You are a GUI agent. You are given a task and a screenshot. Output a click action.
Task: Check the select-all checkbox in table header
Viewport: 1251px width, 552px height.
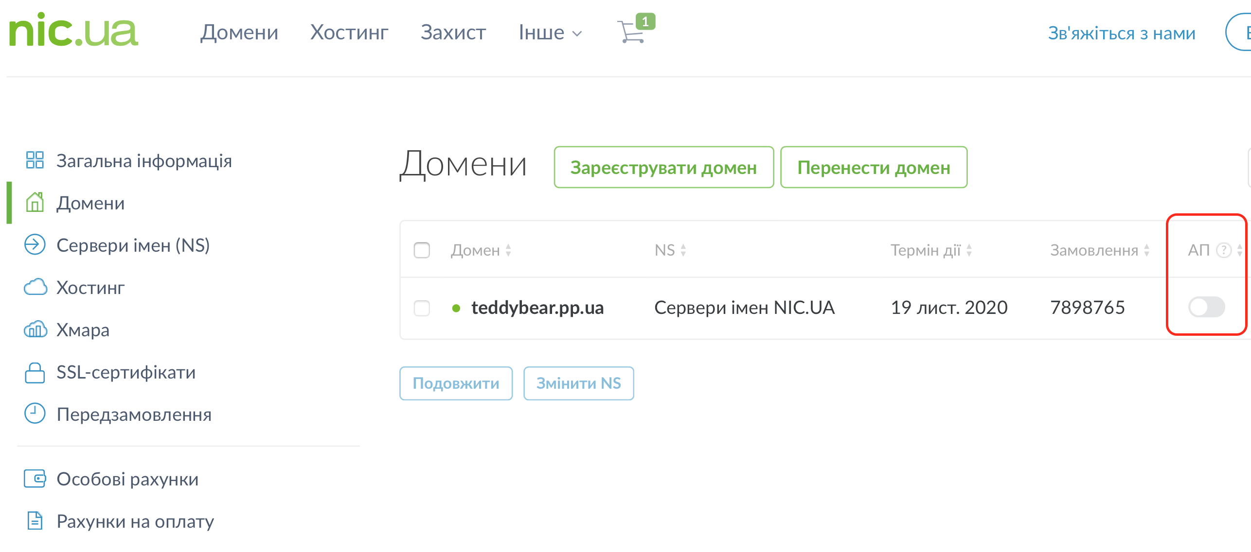[422, 250]
